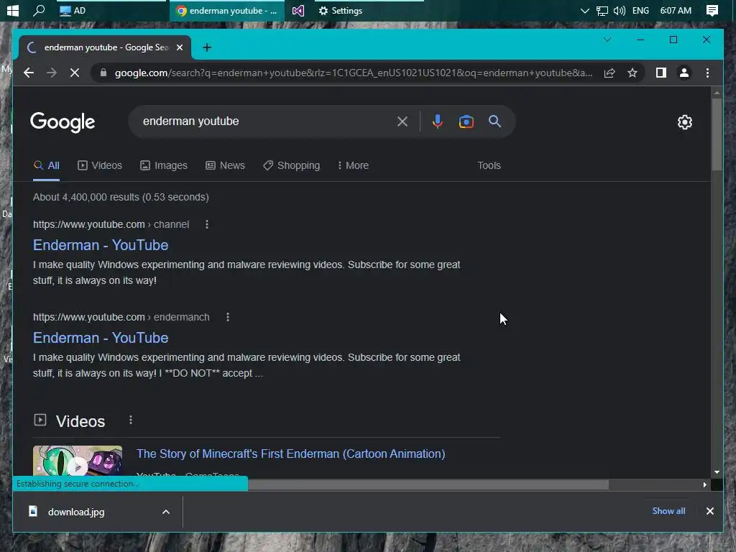Click the 6:07 AM clock

point(676,10)
